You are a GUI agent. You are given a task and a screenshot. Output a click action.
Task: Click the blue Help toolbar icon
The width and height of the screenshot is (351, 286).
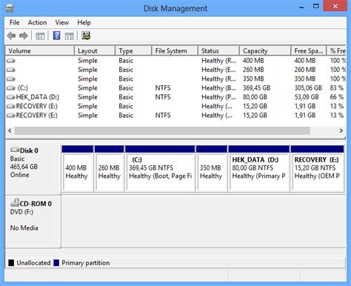(56, 36)
